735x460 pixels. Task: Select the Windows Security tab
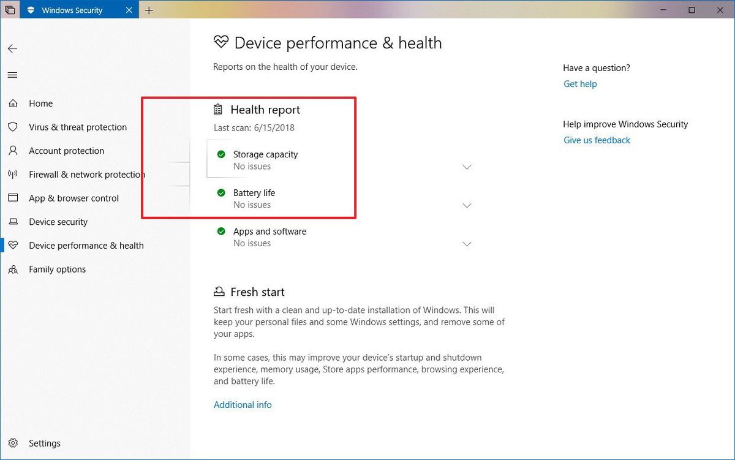[x=73, y=10]
